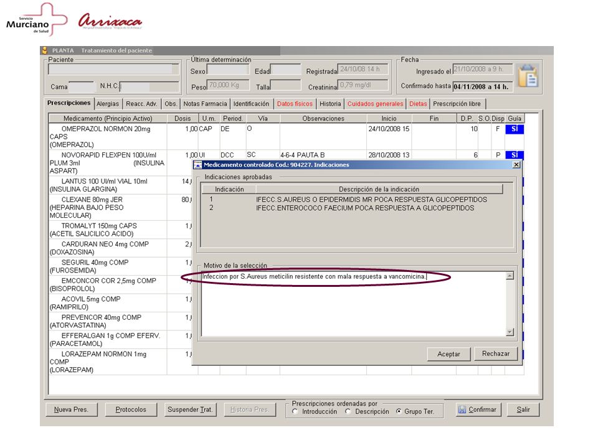Image resolution: width=598 pixels, height=448 pixels.
Task: Click into the Motivo de la selección text area
Action: point(353,304)
